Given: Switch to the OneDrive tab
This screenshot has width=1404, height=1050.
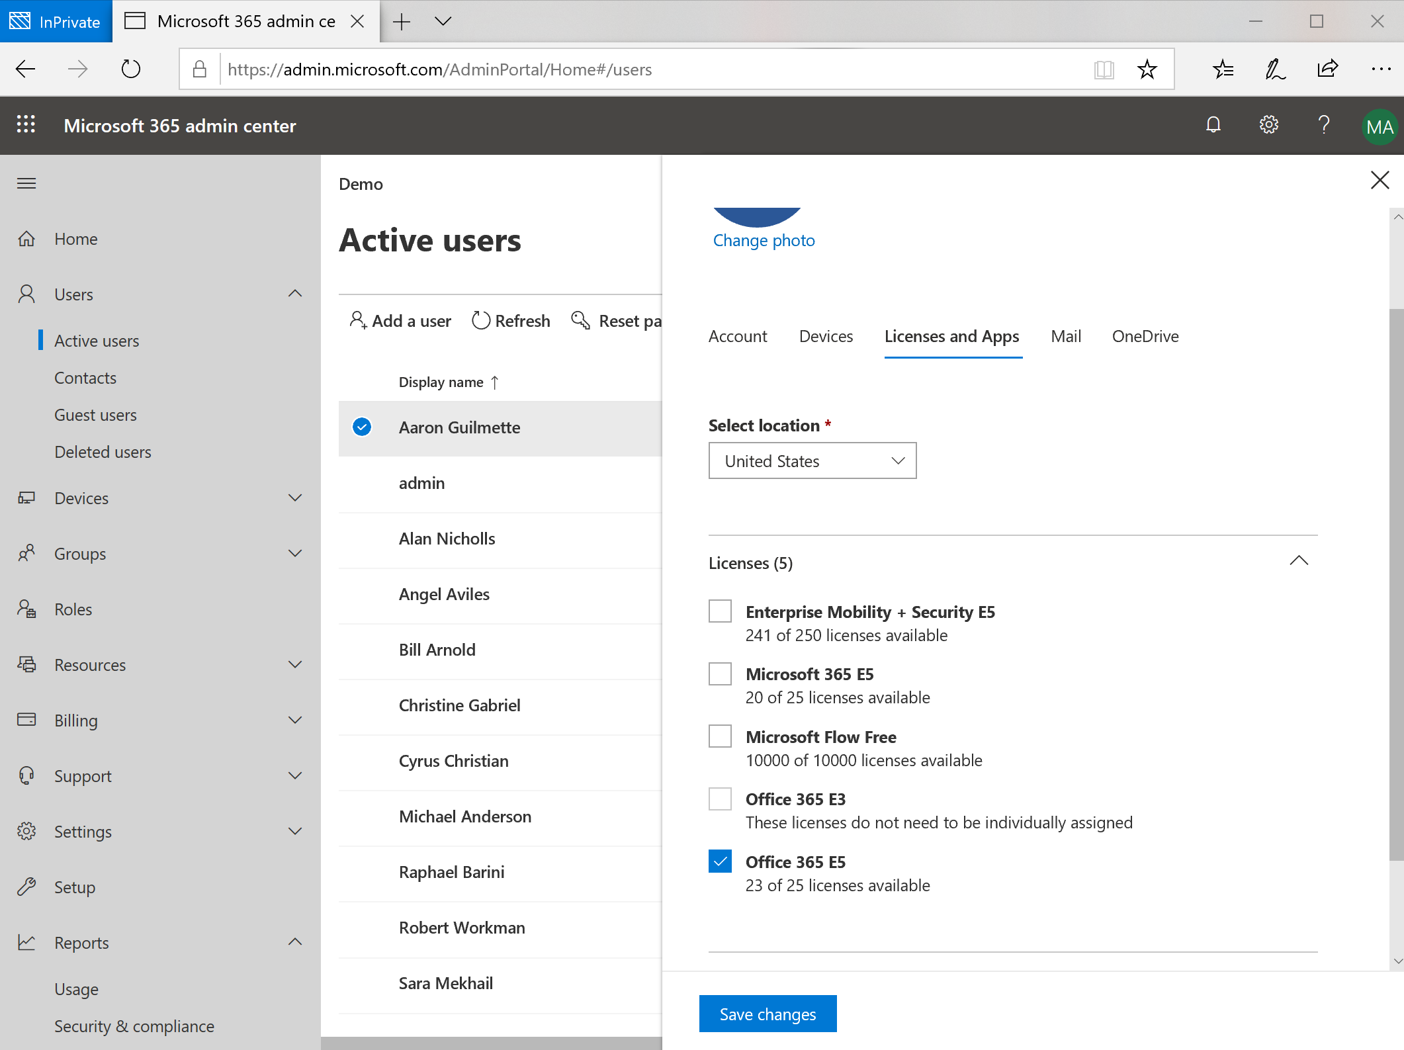Looking at the screenshot, I should [x=1145, y=336].
